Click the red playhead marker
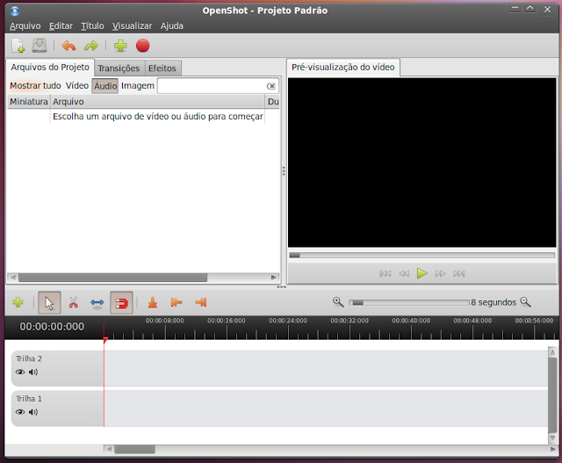The height and width of the screenshot is (463, 562). pyautogui.click(x=105, y=340)
